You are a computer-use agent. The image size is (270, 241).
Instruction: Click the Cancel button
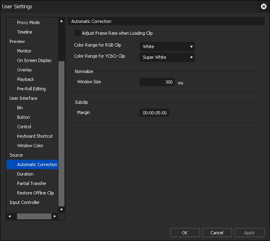[x=217, y=233]
